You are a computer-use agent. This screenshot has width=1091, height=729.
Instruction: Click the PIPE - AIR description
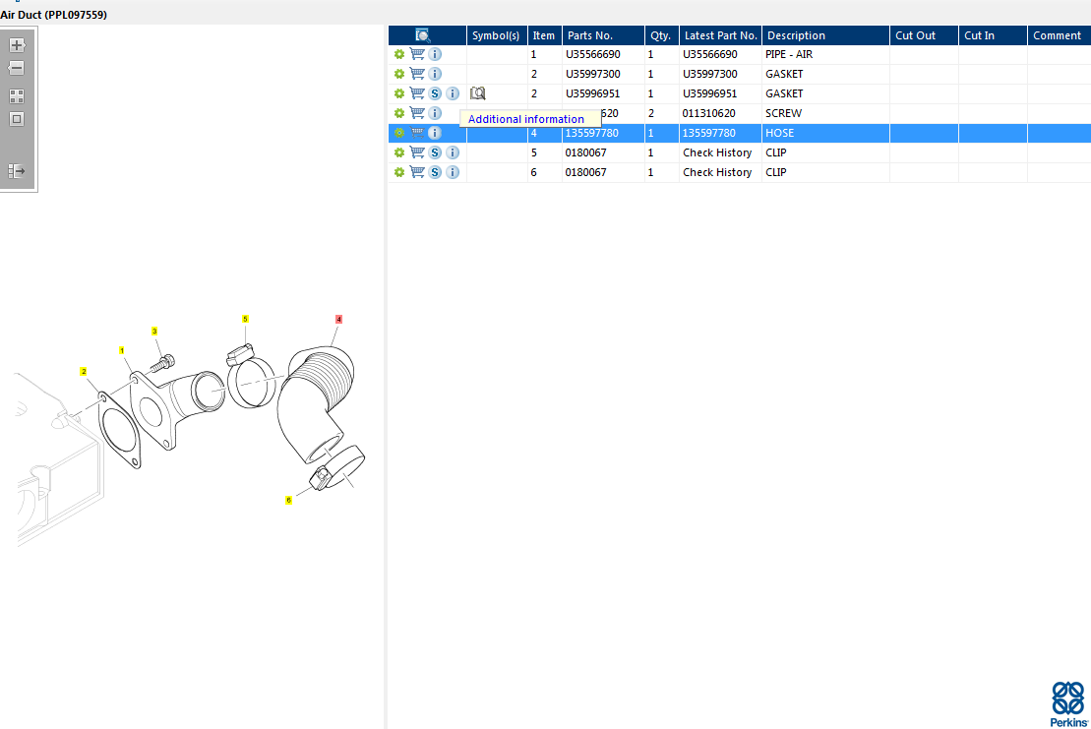click(x=789, y=54)
